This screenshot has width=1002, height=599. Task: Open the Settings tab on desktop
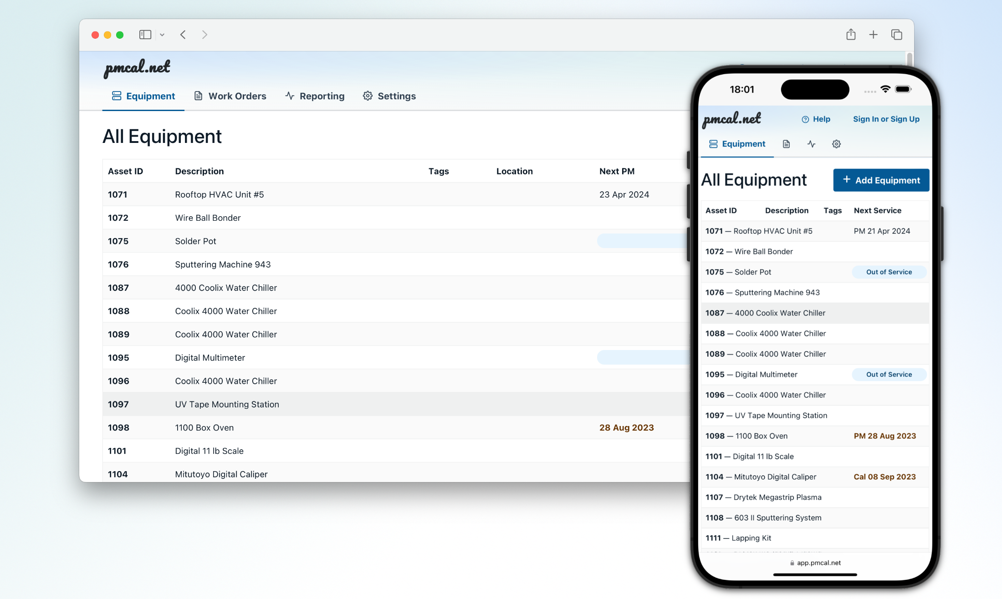pos(389,96)
